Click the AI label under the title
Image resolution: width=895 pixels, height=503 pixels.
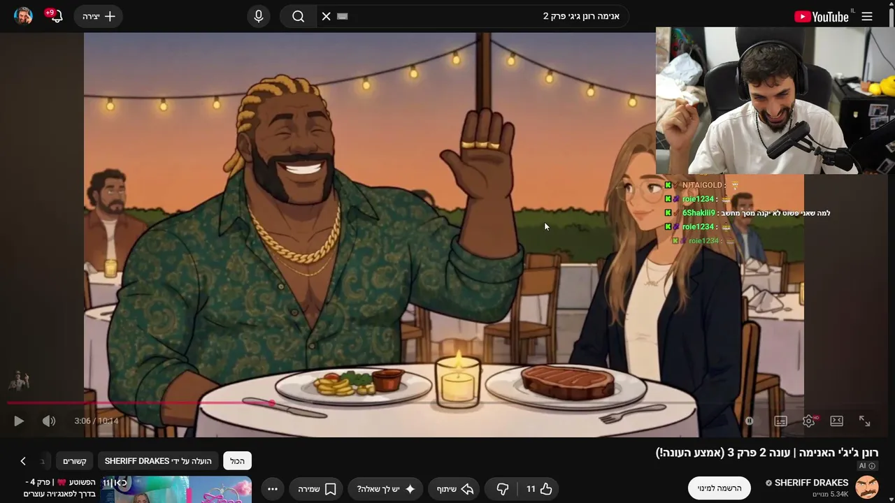[x=867, y=466]
